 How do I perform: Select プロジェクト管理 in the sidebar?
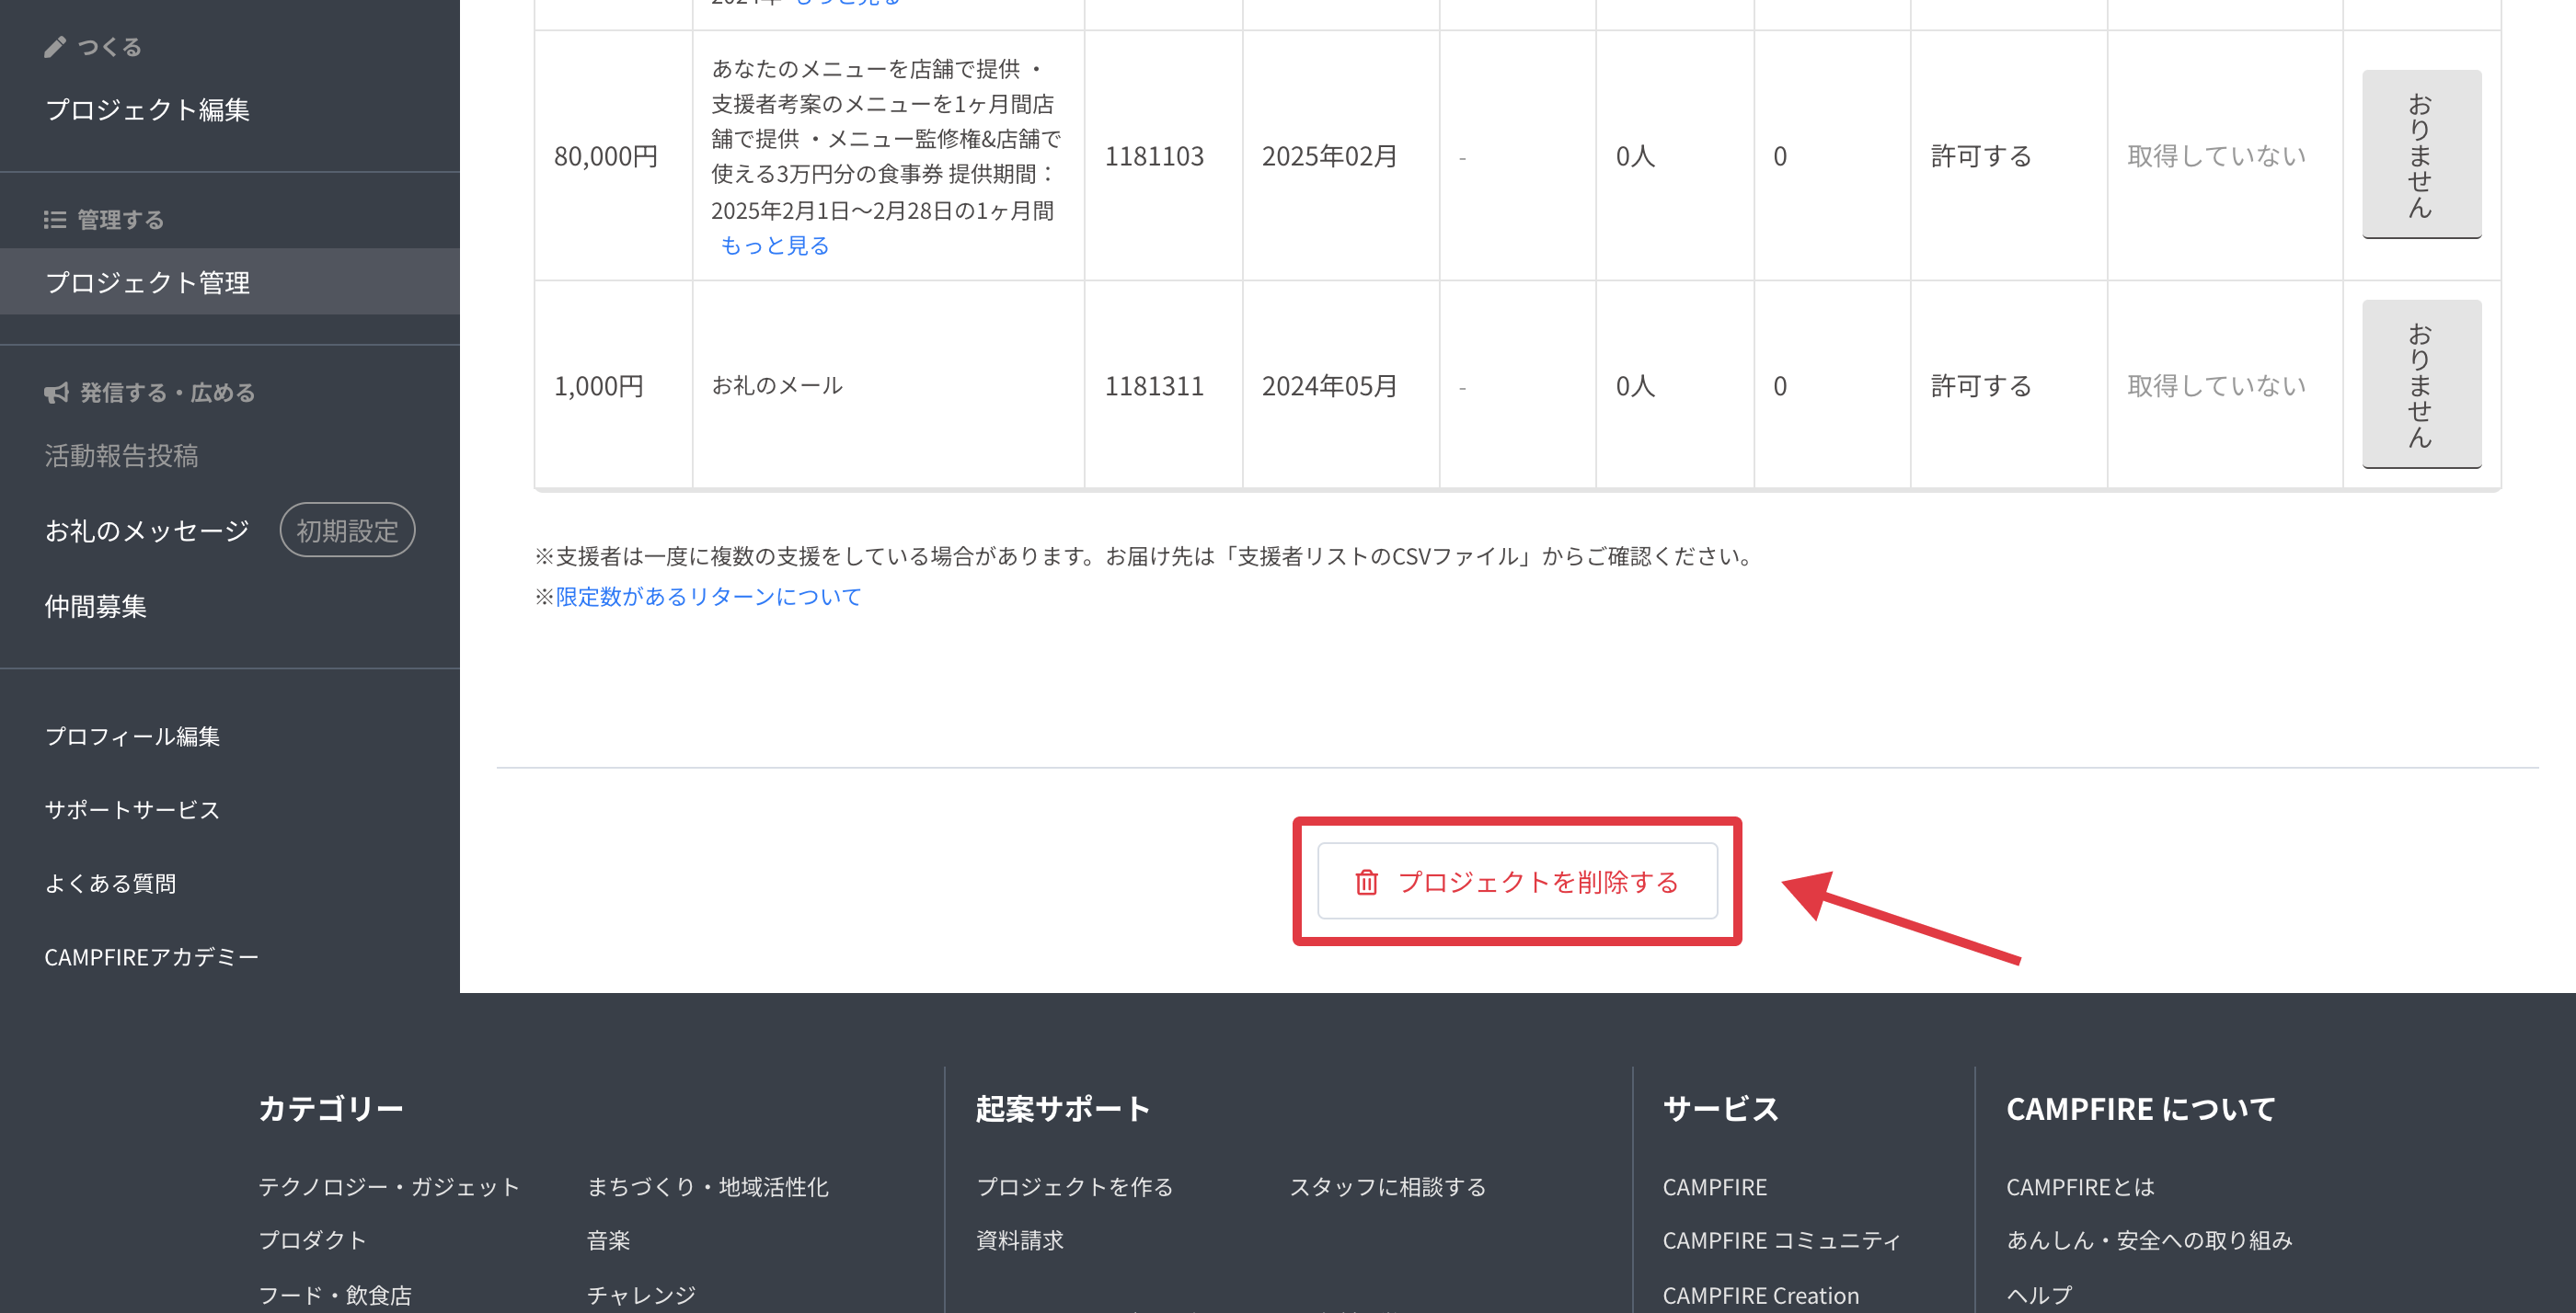pos(147,283)
